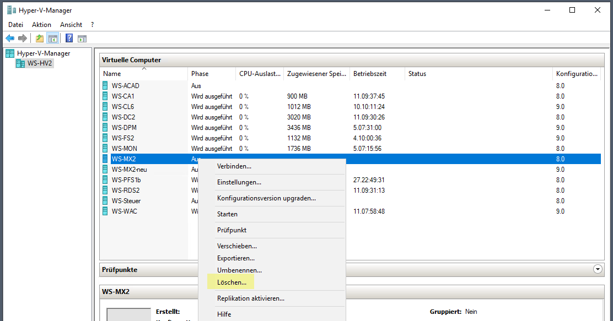Click the WS-MX2 details pane thumbnail
613x321 pixels.
point(128,314)
